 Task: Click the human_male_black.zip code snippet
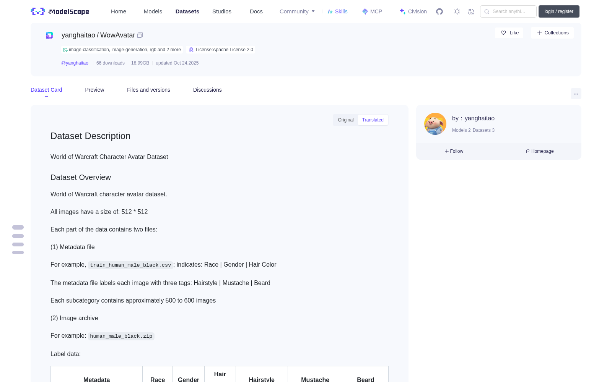(121, 336)
